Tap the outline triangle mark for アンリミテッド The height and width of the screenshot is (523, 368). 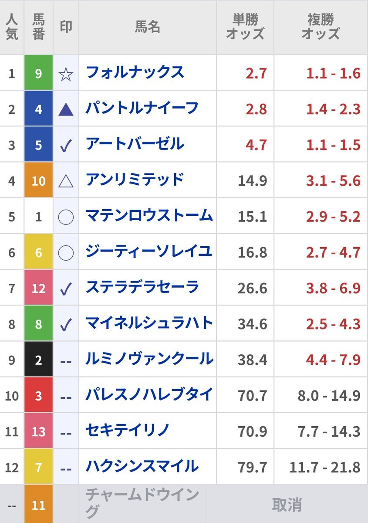click(66, 181)
